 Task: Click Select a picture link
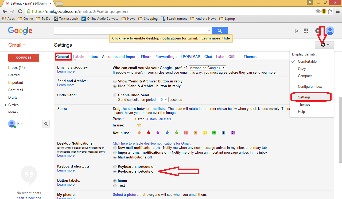pos(126,194)
